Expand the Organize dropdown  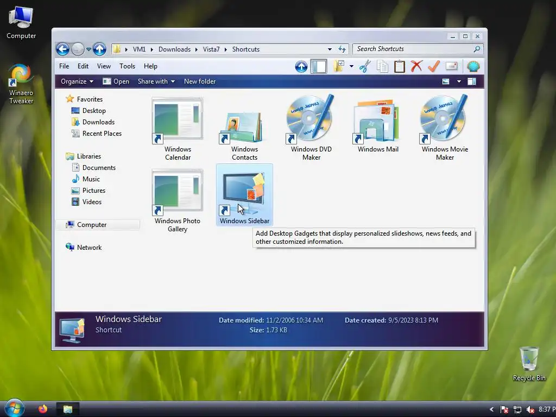[x=77, y=81]
